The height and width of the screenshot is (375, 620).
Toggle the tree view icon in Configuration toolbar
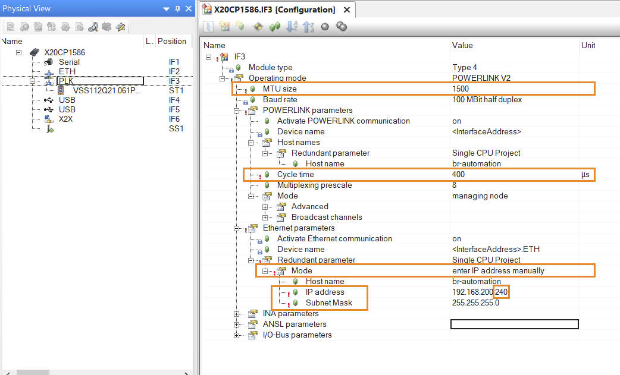tap(208, 27)
